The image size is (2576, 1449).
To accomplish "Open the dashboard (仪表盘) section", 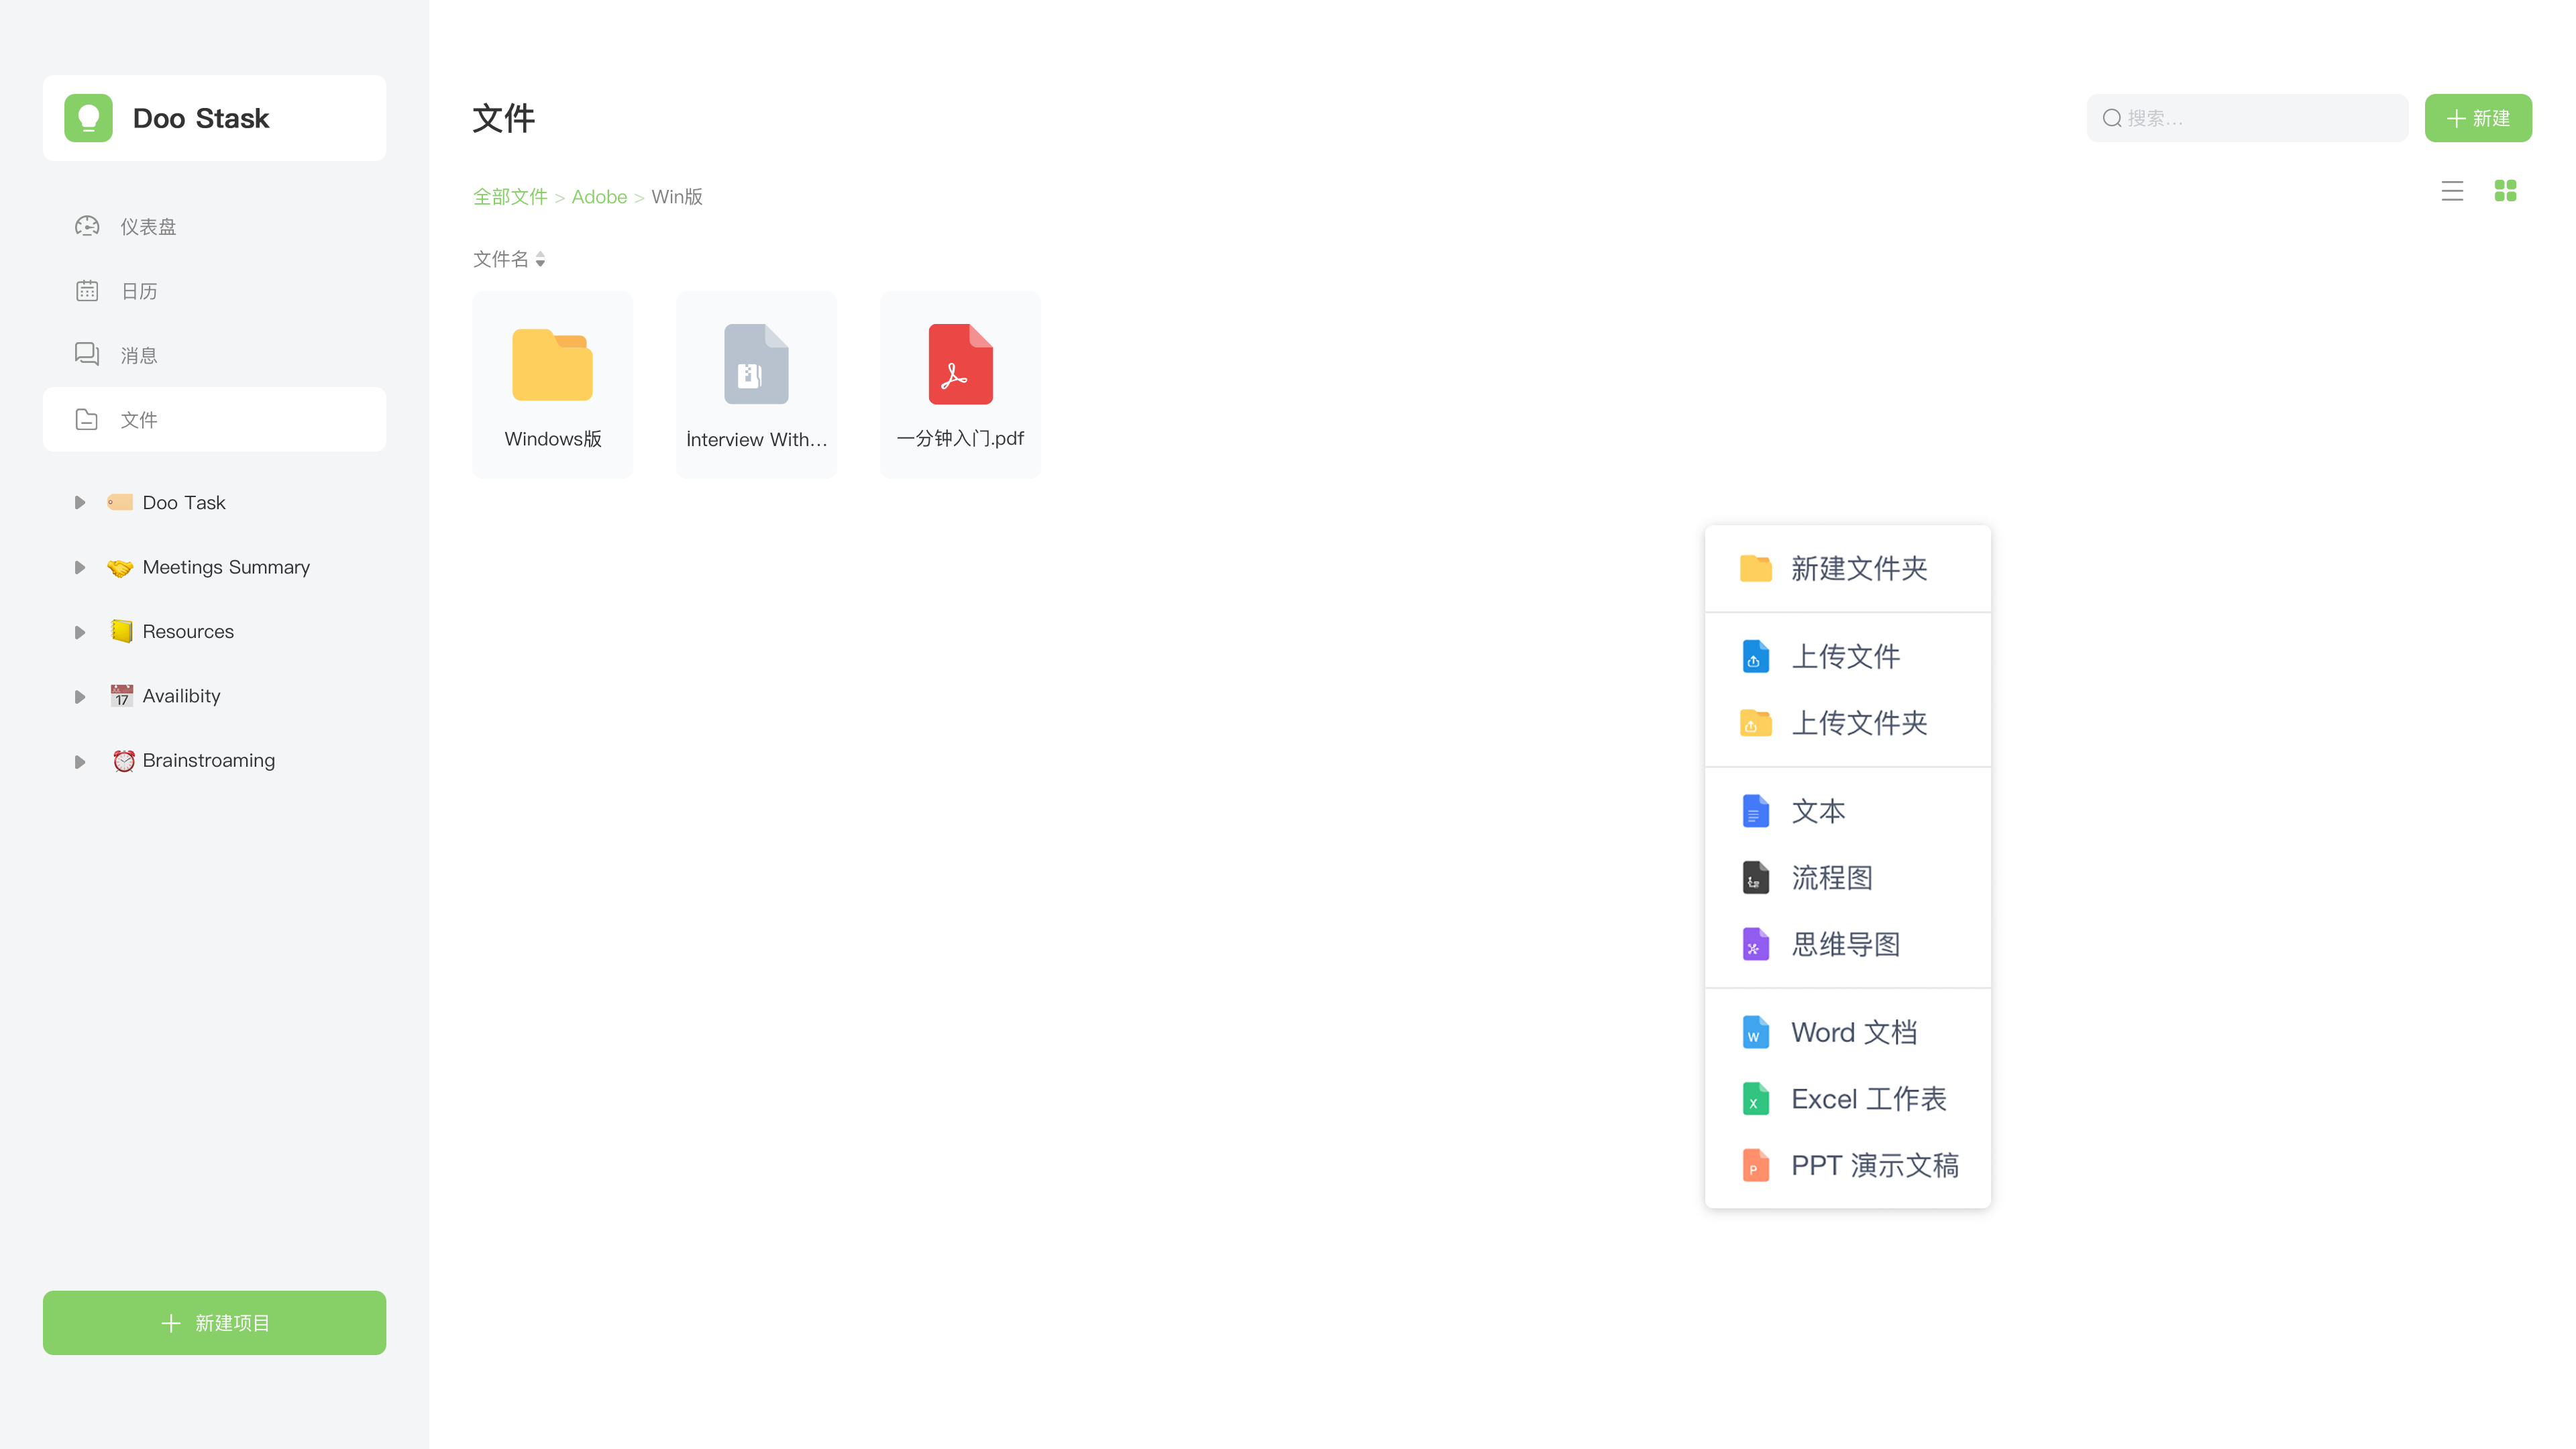I will (148, 227).
